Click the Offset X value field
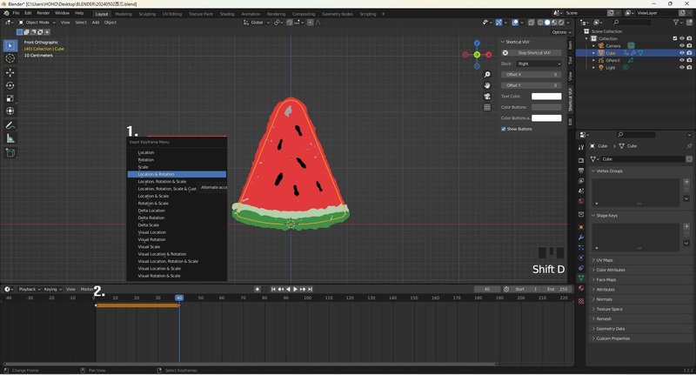This screenshot has height=375, width=696. click(532, 75)
